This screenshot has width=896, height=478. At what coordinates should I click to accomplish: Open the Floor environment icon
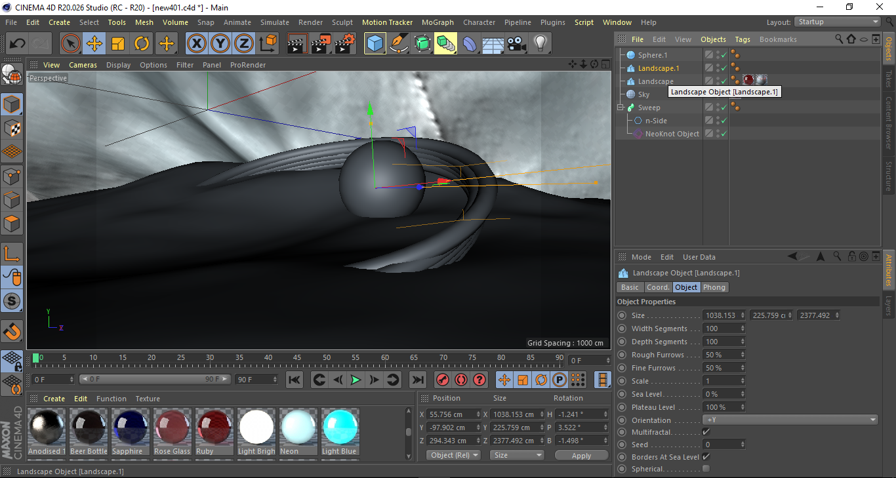[493, 44]
